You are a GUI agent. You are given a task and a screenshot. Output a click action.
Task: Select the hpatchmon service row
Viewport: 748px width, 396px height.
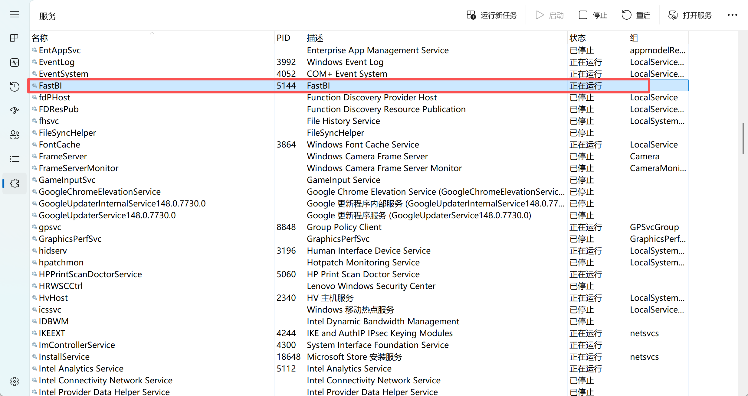(x=359, y=262)
